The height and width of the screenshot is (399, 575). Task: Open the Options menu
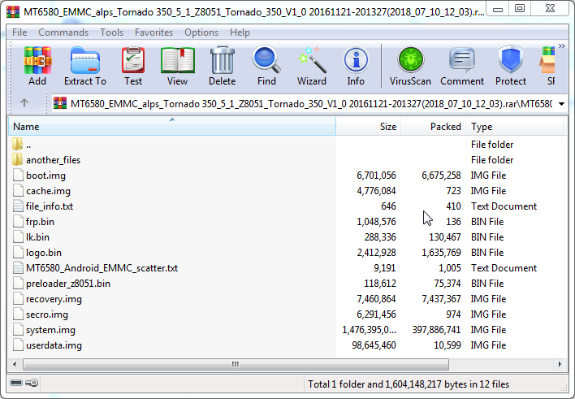tap(201, 33)
